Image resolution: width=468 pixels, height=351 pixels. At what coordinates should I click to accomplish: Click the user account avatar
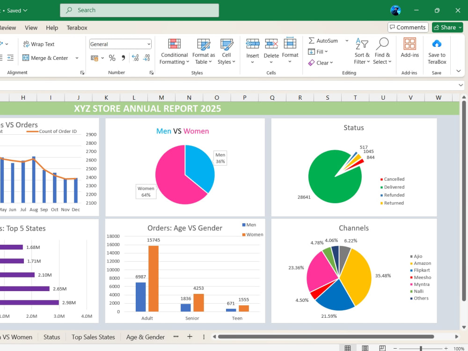pyautogui.click(x=395, y=10)
